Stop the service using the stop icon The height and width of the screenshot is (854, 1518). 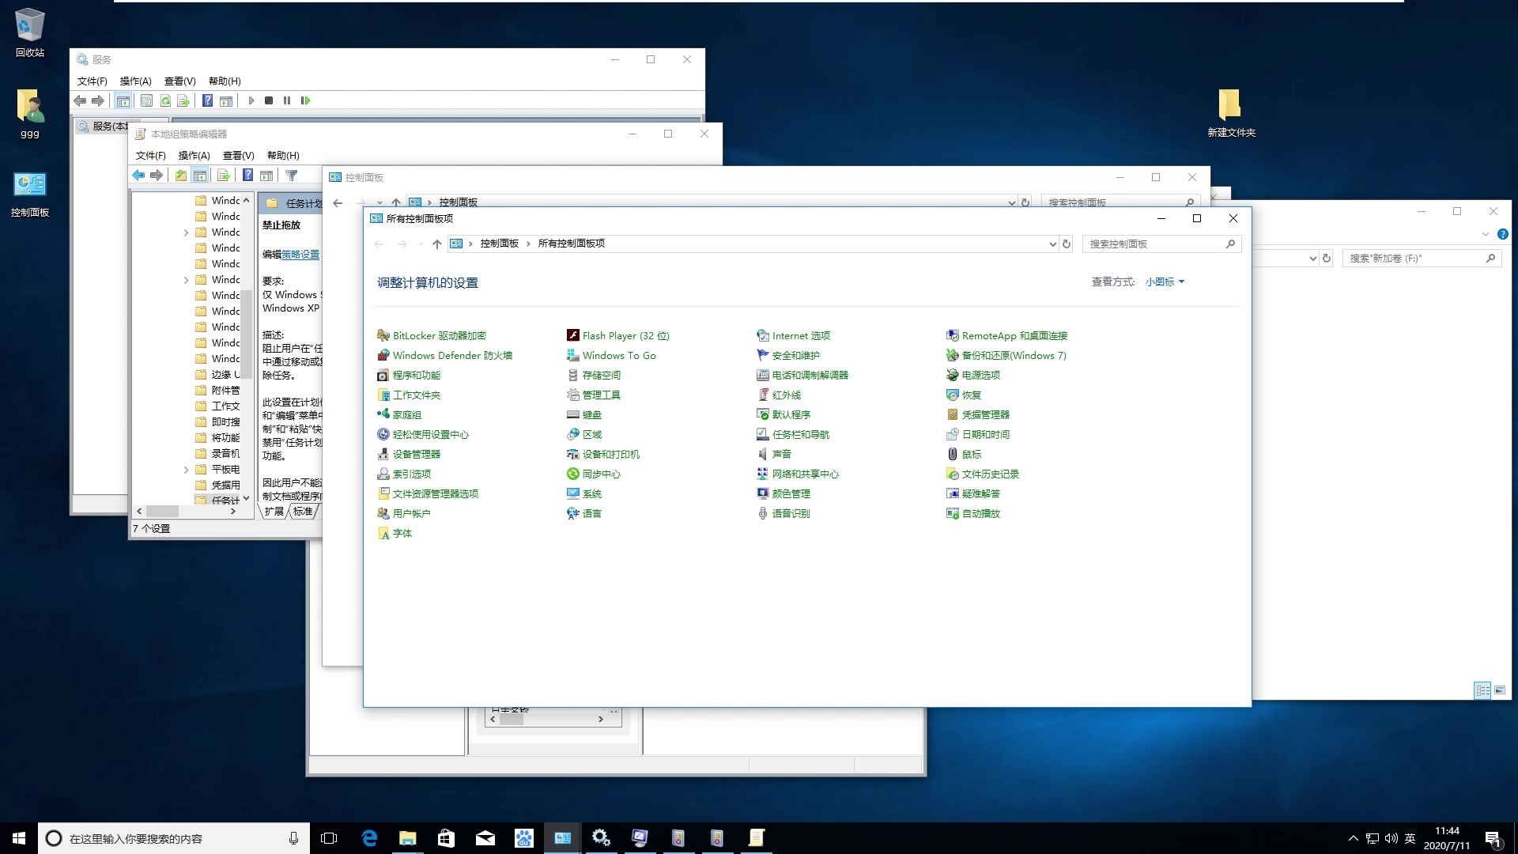click(270, 100)
